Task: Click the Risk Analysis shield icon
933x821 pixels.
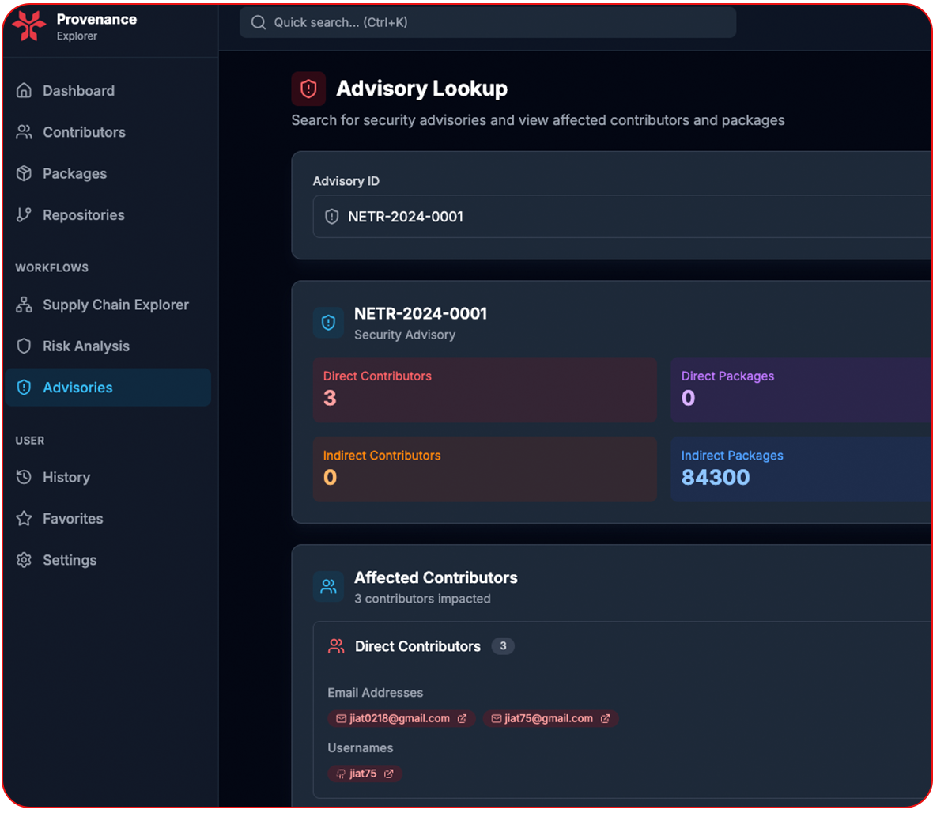Action: 25,346
